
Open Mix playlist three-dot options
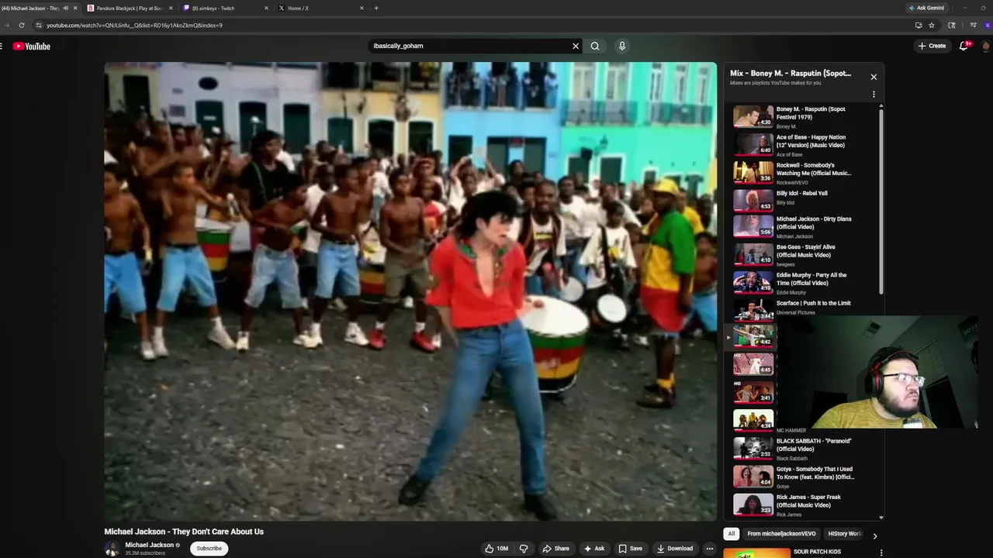[x=874, y=95]
